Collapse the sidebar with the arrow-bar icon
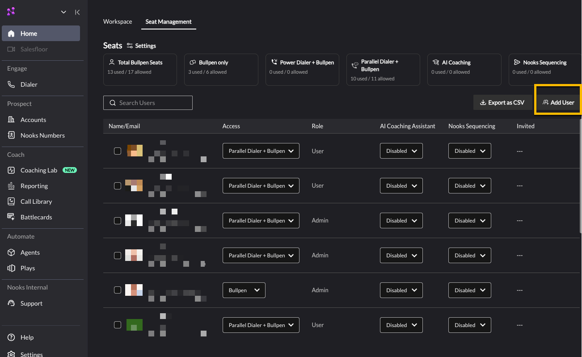Viewport: 582px width, 357px height. point(77,12)
